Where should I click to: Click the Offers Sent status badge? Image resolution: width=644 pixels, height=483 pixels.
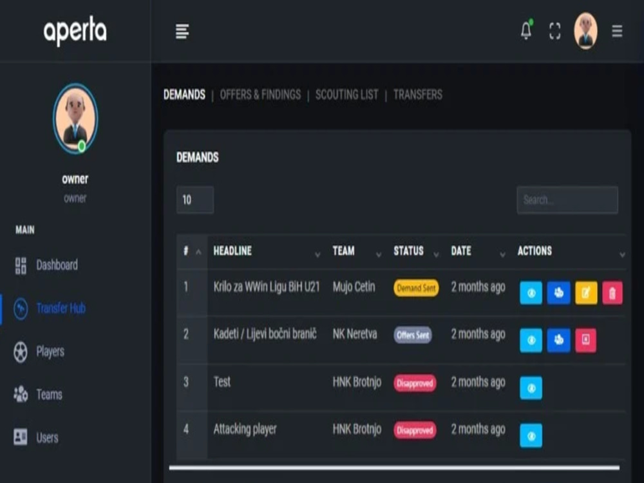pyautogui.click(x=413, y=335)
